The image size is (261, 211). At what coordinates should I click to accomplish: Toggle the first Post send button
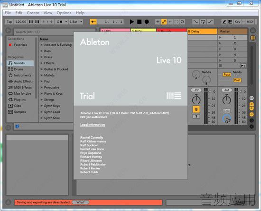(x=227, y=74)
